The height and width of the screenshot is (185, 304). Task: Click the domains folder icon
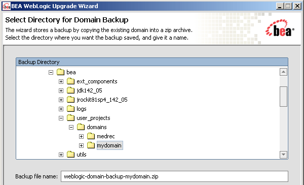pyautogui.click(x=81, y=127)
